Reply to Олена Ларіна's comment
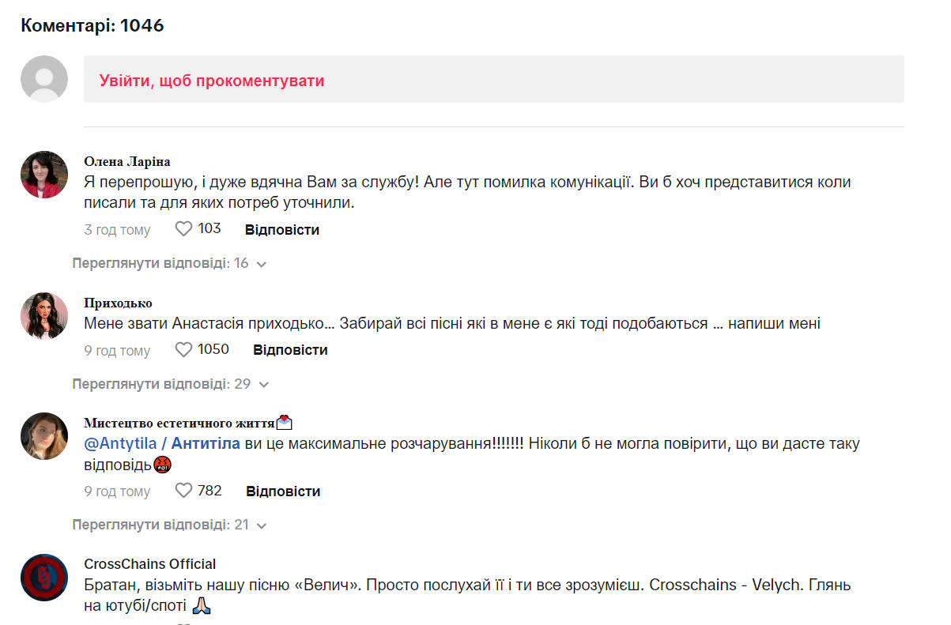The image size is (951, 625). tap(282, 230)
